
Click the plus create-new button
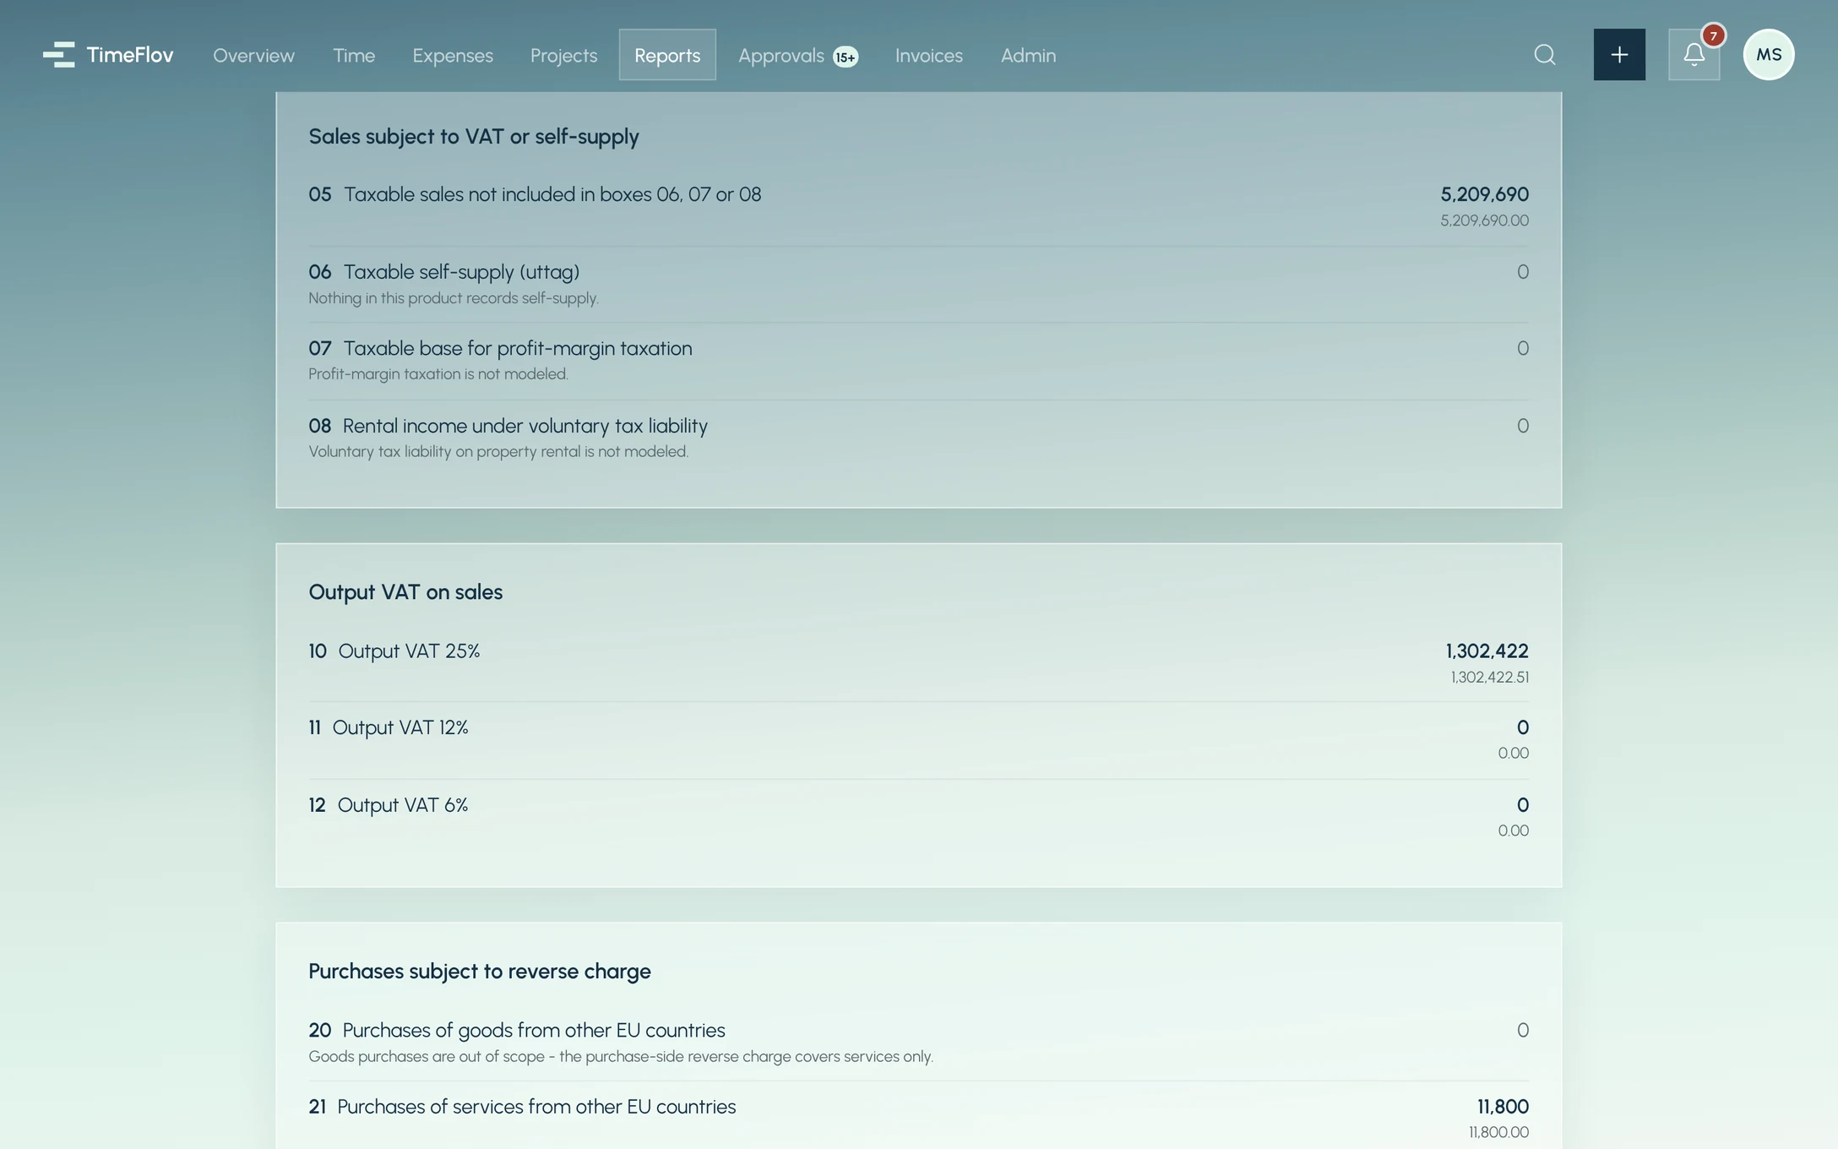click(x=1619, y=55)
